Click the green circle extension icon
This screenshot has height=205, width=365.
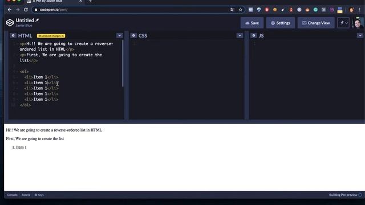pos(315,10)
